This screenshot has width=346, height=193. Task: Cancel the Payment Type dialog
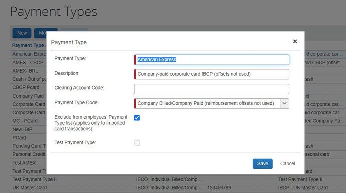click(x=287, y=164)
